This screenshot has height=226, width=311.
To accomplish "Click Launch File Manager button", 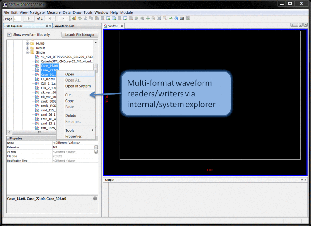I will click(80, 35).
